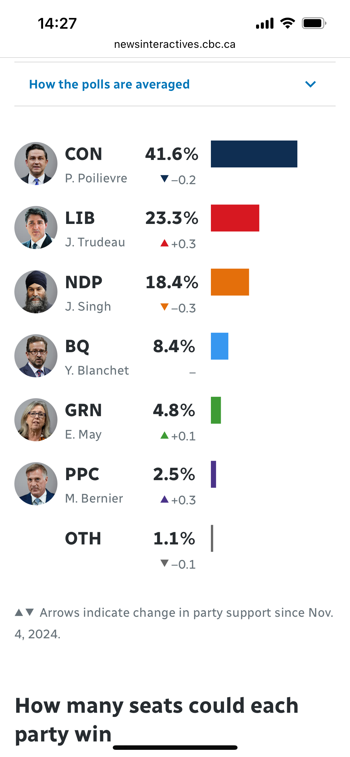Select the red Liberal support bar
The width and height of the screenshot is (350, 757).
pyautogui.click(x=235, y=218)
